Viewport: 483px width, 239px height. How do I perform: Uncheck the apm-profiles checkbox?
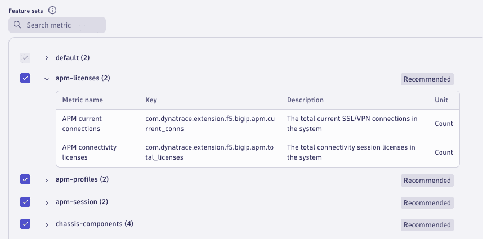(x=25, y=179)
